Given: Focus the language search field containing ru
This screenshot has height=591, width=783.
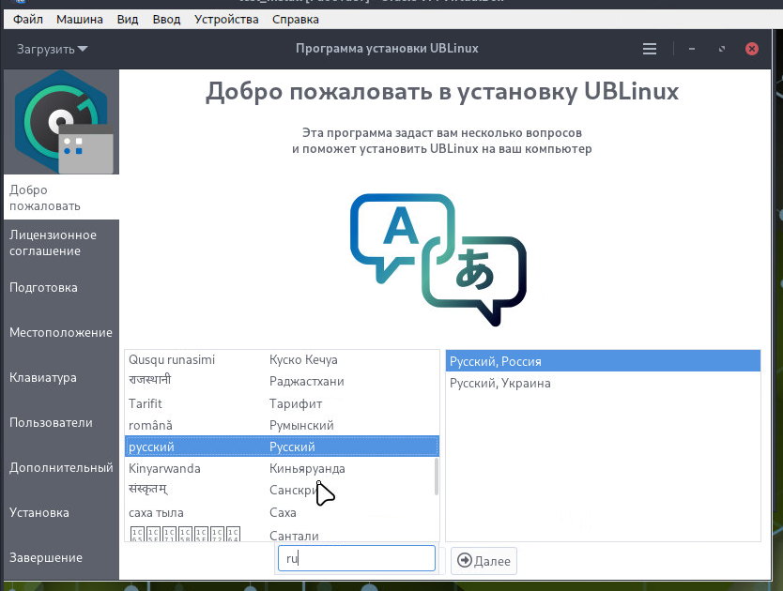Looking at the screenshot, I should [x=357, y=558].
